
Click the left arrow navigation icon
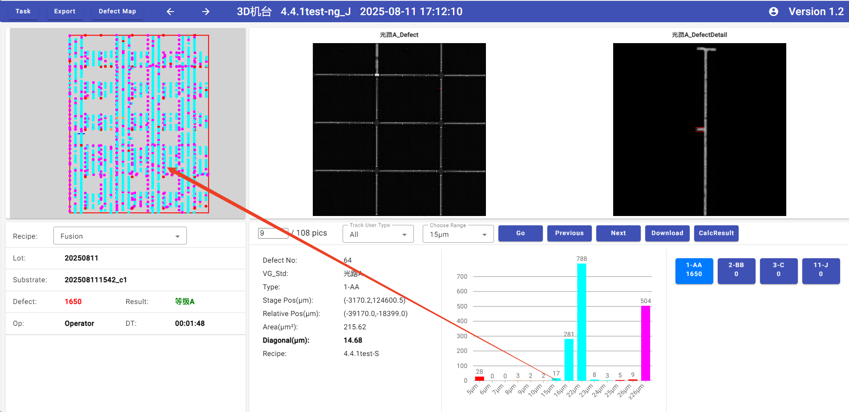[x=170, y=12]
